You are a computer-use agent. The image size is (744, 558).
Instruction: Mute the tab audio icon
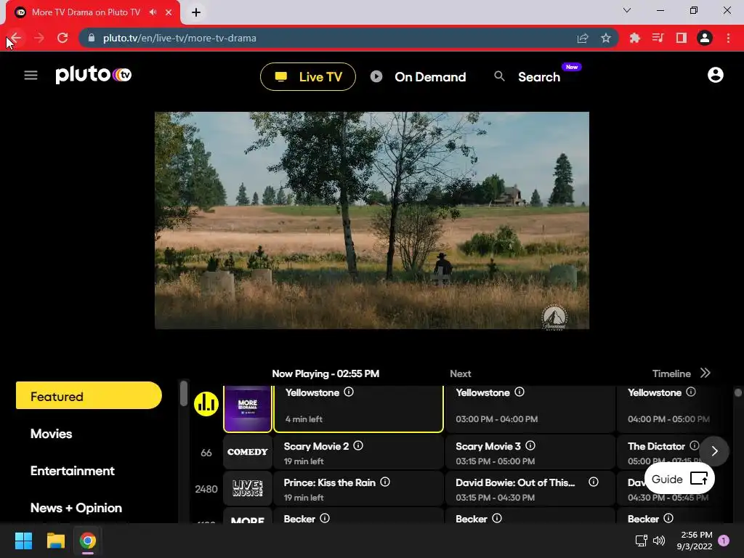coord(153,12)
